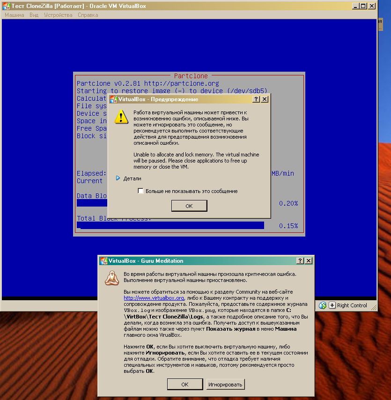Open the 'Устройства' menu
Image resolution: width=391 pixels, height=400 pixels.
pos(58,15)
